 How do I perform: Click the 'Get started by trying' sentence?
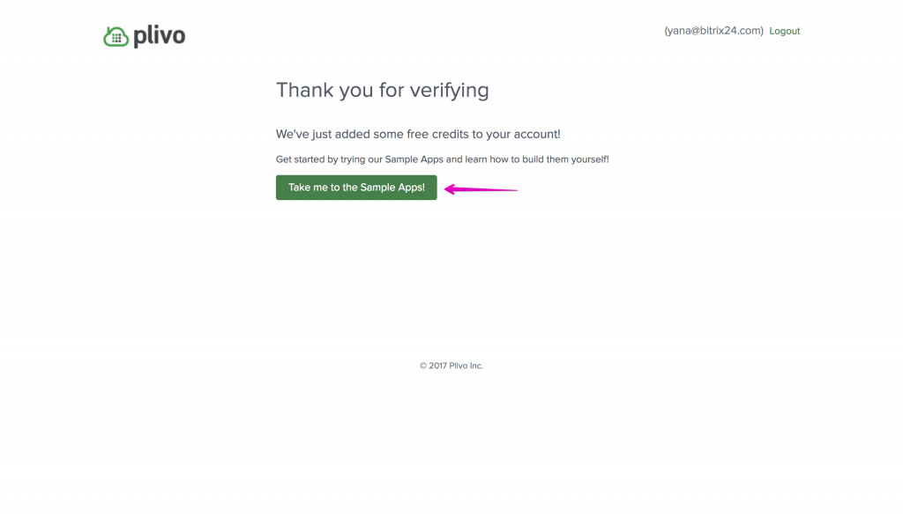pyautogui.click(x=443, y=159)
